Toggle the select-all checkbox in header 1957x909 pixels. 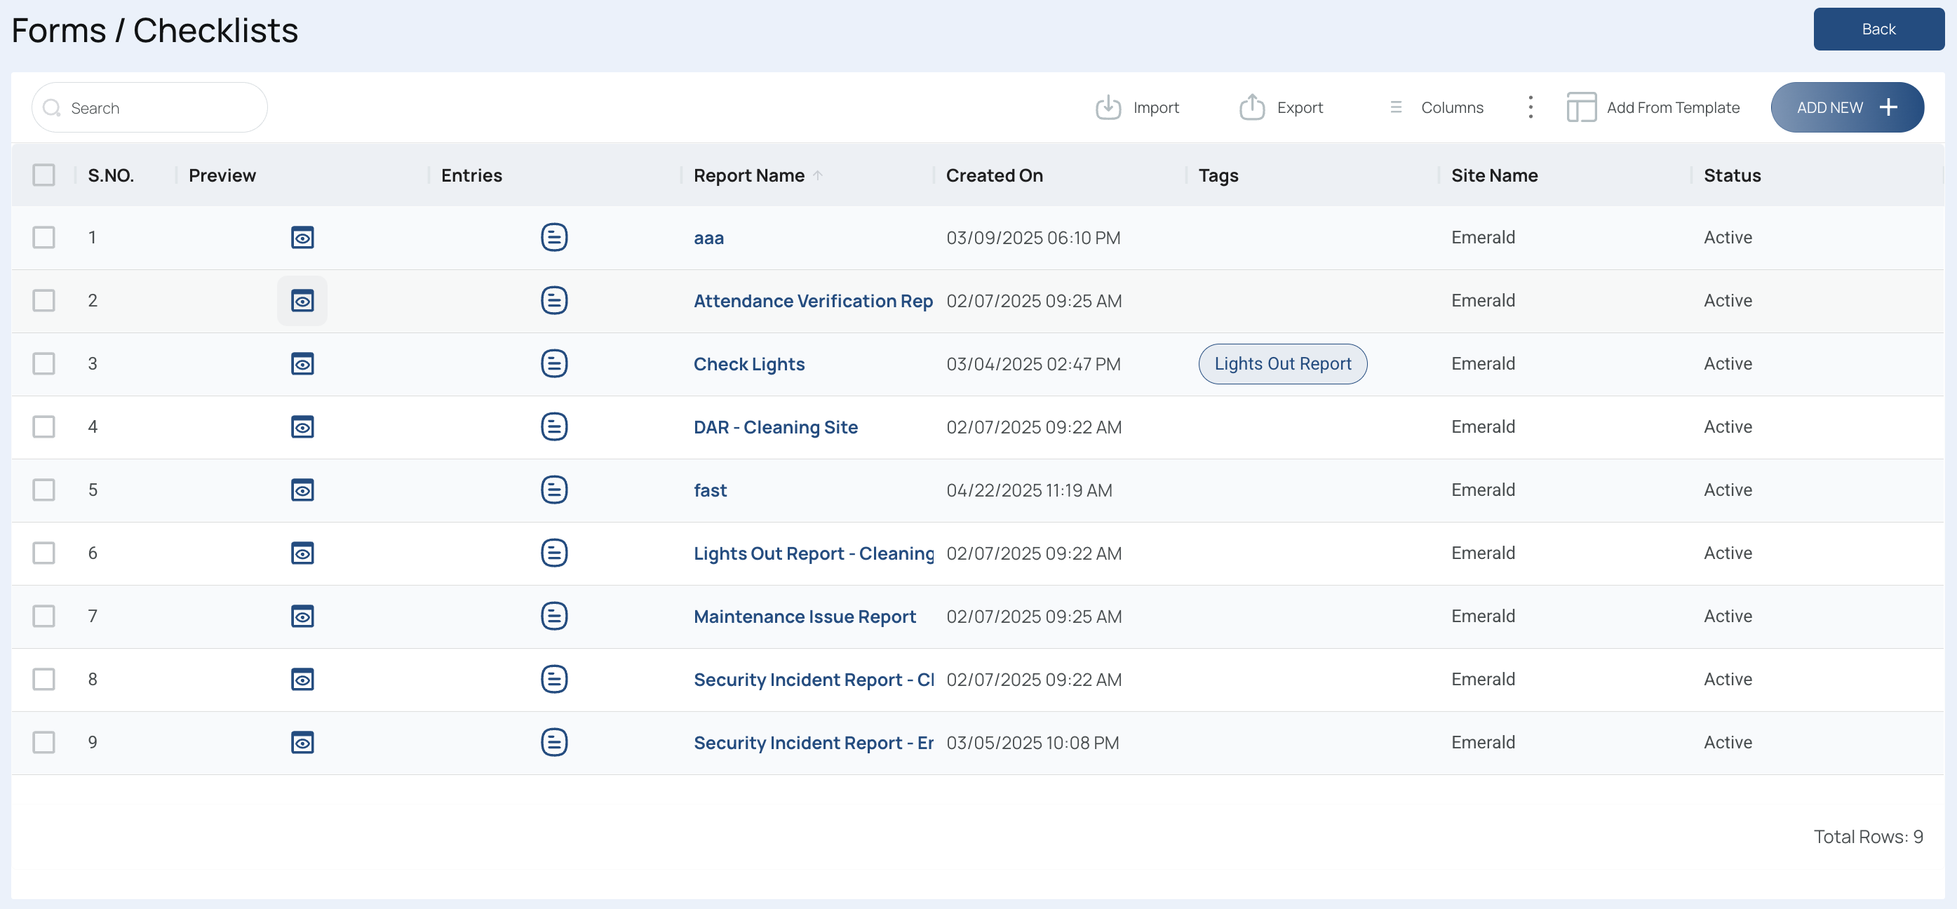(x=44, y=175)
